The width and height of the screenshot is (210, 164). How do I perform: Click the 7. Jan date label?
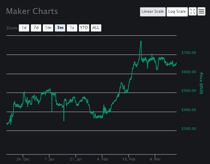point(49,159)
